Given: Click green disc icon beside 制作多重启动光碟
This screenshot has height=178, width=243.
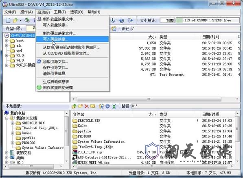Looking at the screenshot, I should tap(39, 87).
